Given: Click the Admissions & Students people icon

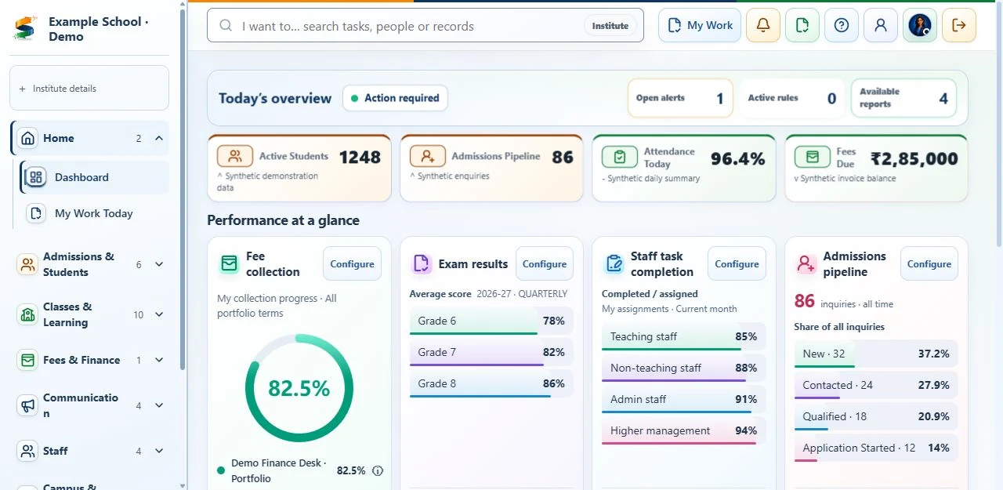Looking at the screenshot, I should tap(27, 264).
